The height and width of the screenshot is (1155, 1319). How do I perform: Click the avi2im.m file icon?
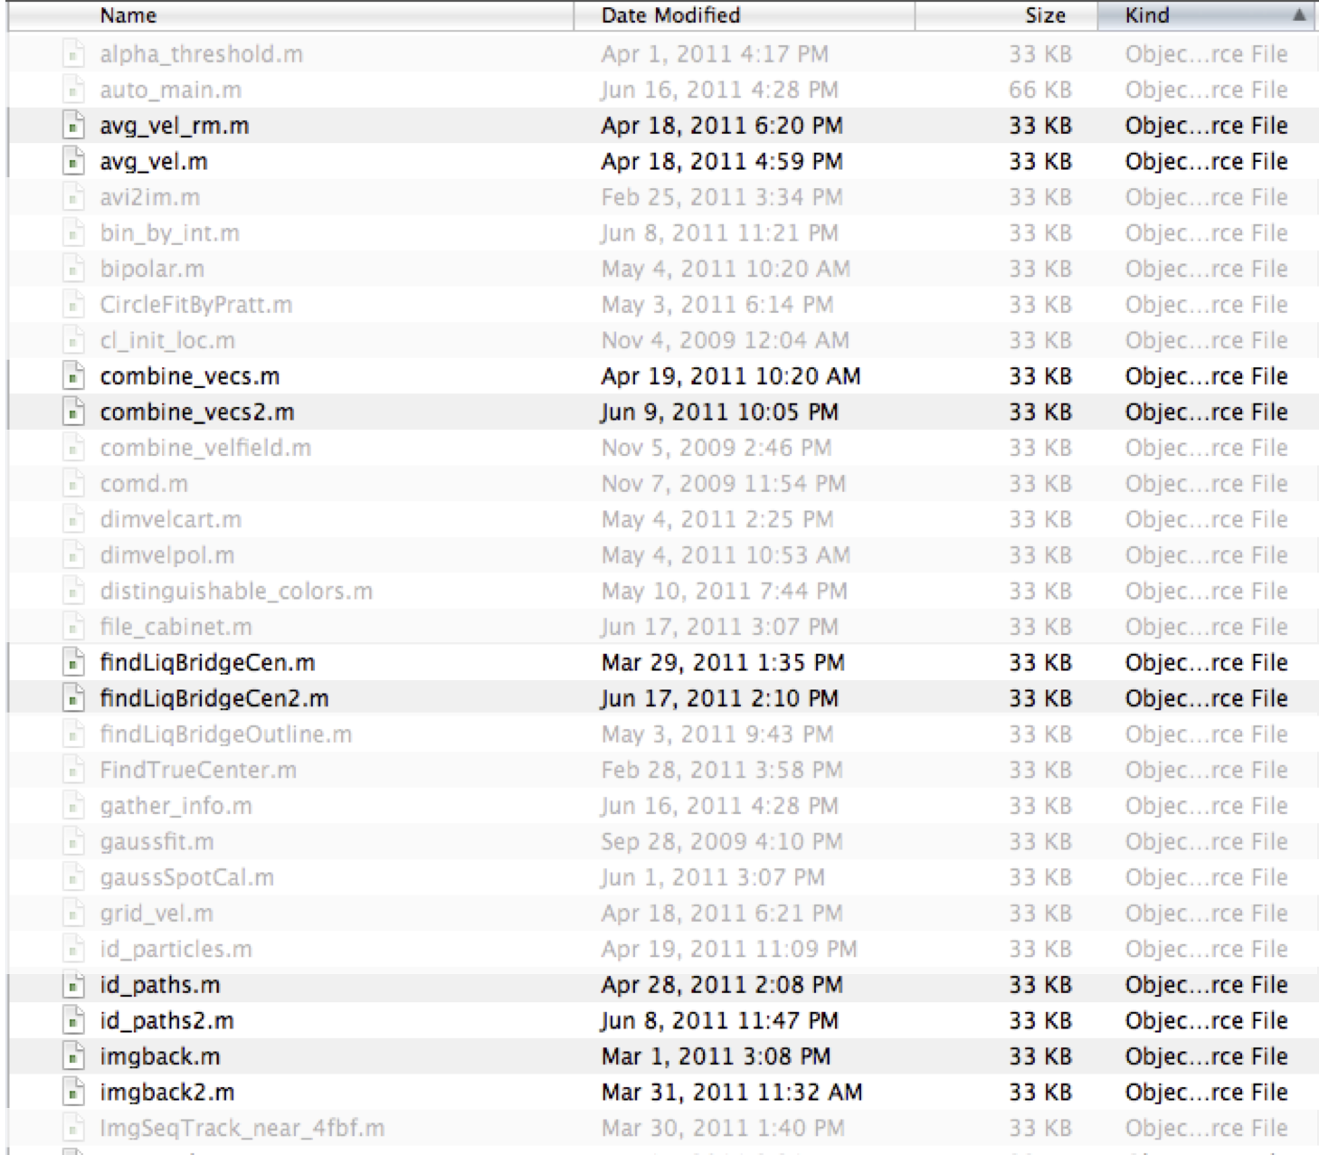pyautogui.click(x=73, y=197)
